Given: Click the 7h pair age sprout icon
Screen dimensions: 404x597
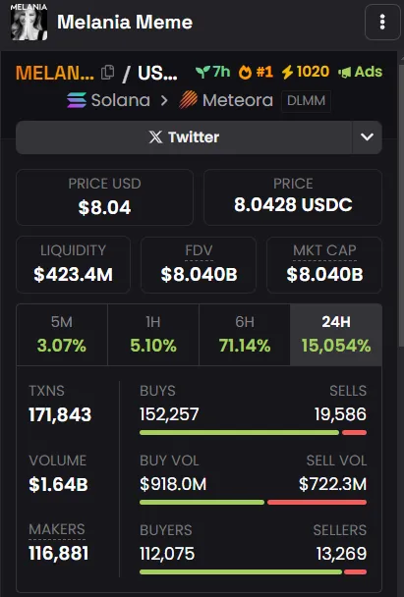Looking at the screenshot, I should [x=202, y=72].
